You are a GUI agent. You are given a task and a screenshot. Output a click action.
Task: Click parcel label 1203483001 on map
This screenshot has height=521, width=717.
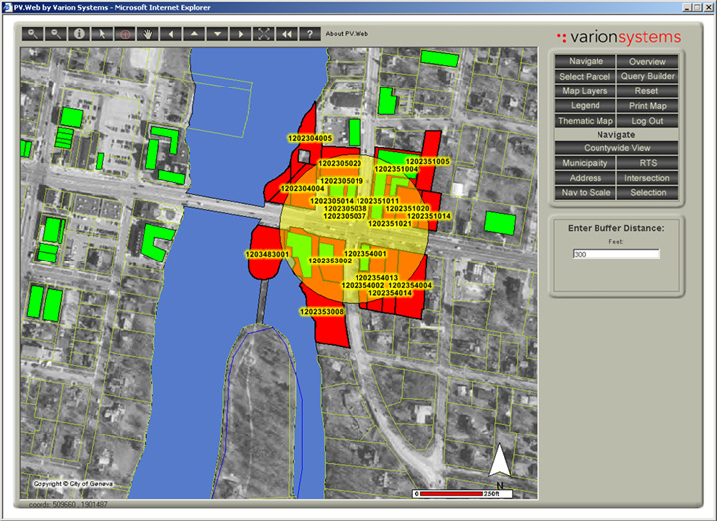click(267, 254)
